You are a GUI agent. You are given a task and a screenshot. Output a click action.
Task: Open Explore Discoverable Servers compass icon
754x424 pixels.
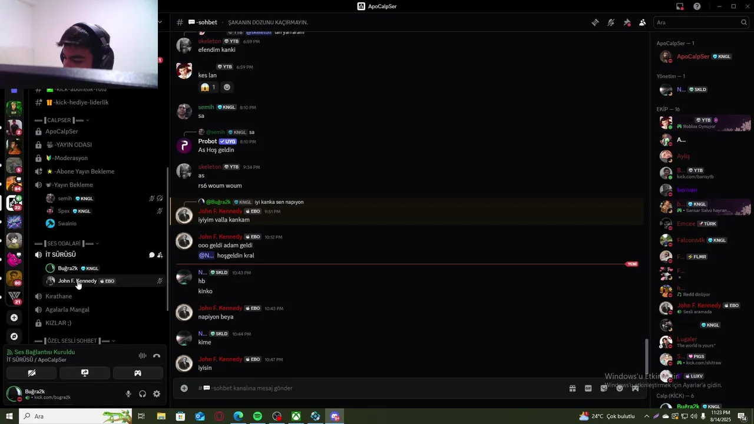(14, 336)
